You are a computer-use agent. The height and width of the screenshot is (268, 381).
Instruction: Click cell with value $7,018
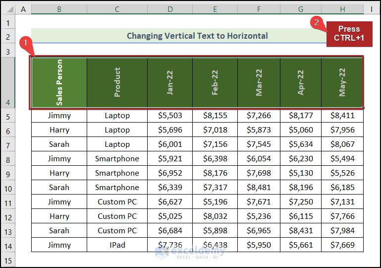[215, 130]
